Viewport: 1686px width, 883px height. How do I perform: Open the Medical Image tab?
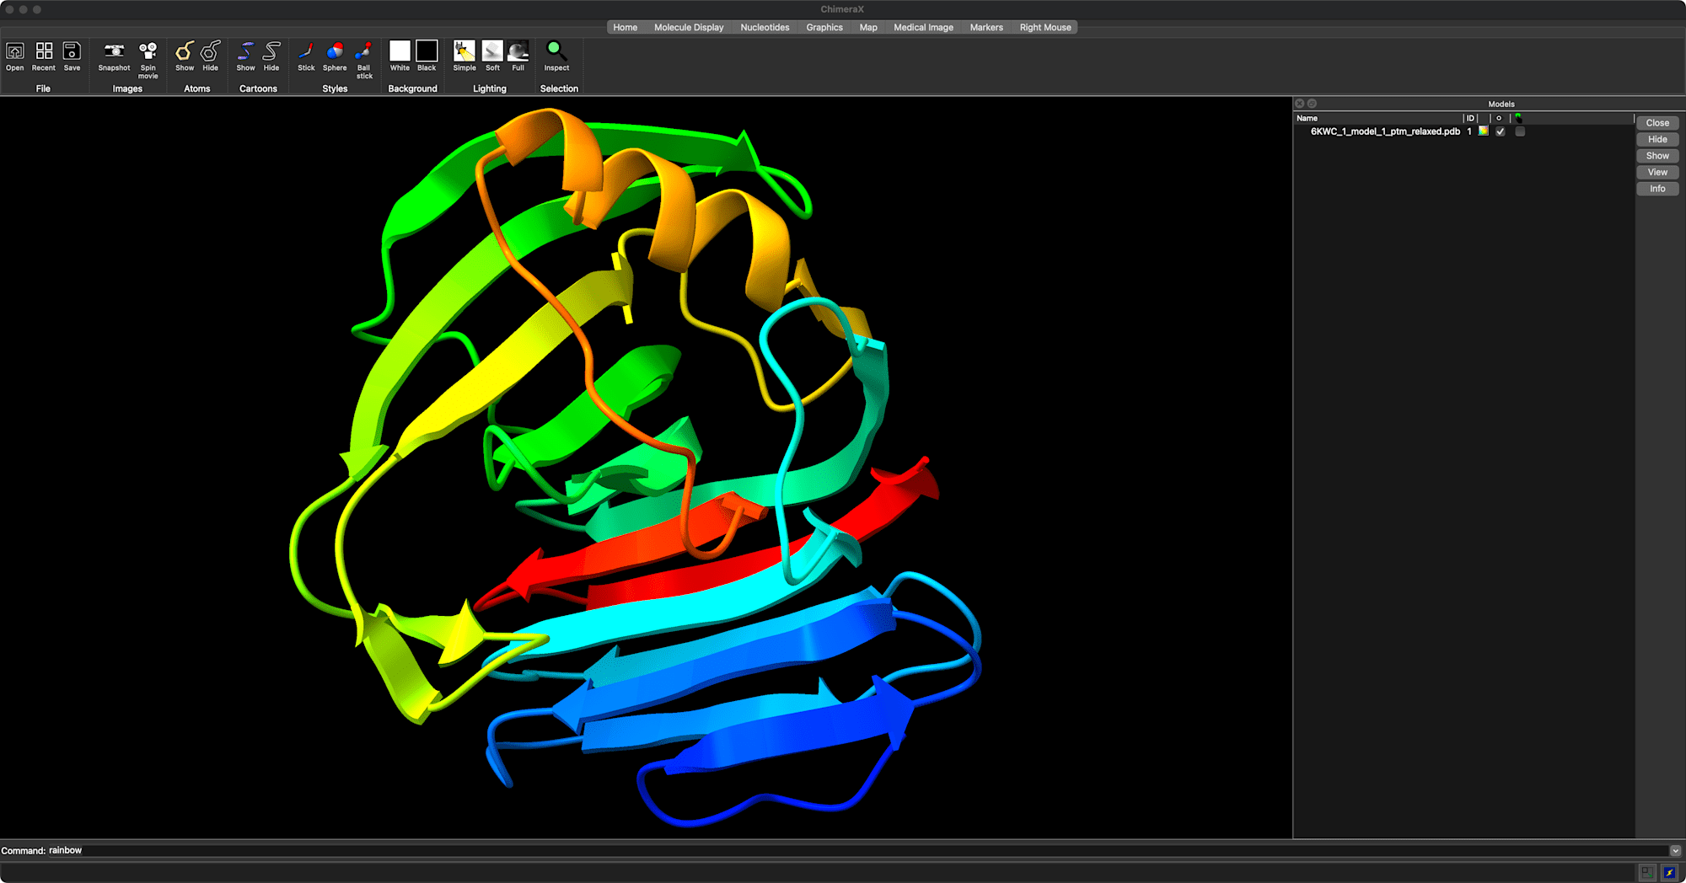(x=923, y=27)
